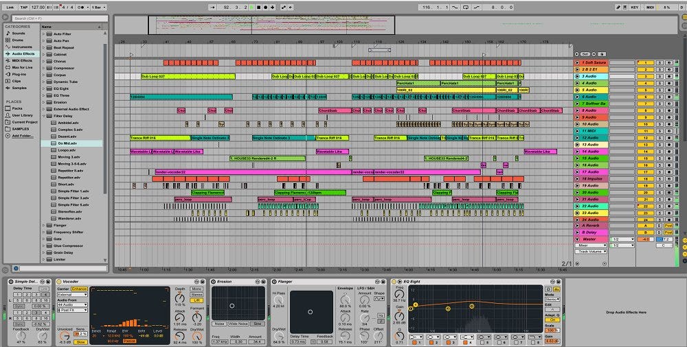Collapse the Filter Delay folder

43,116
